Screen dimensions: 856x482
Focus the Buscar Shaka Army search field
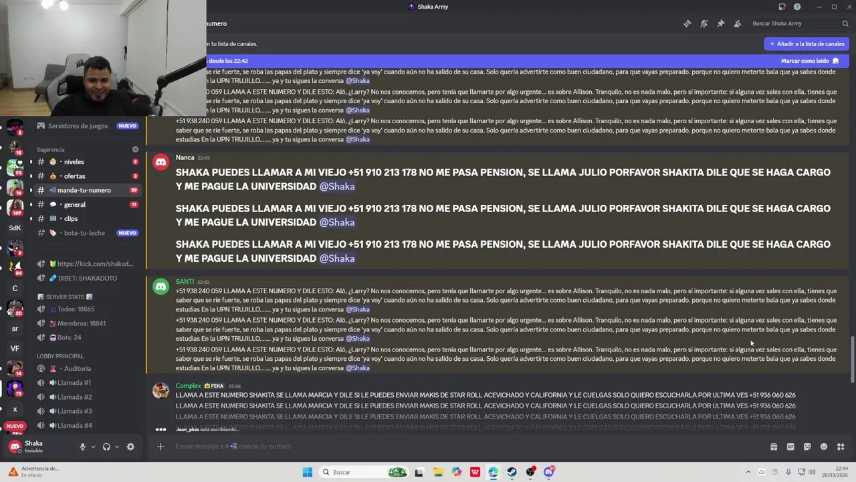coord(799,23)
